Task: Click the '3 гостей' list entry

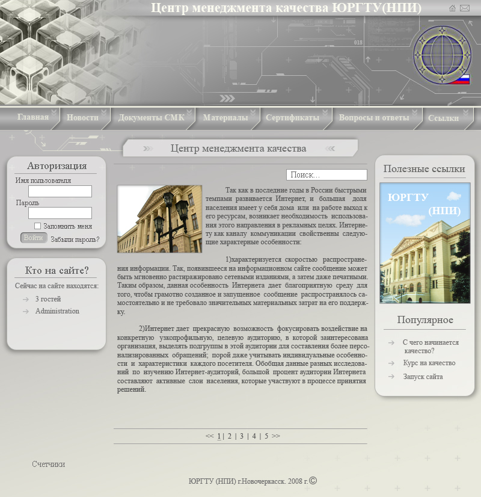Action: 48,299
